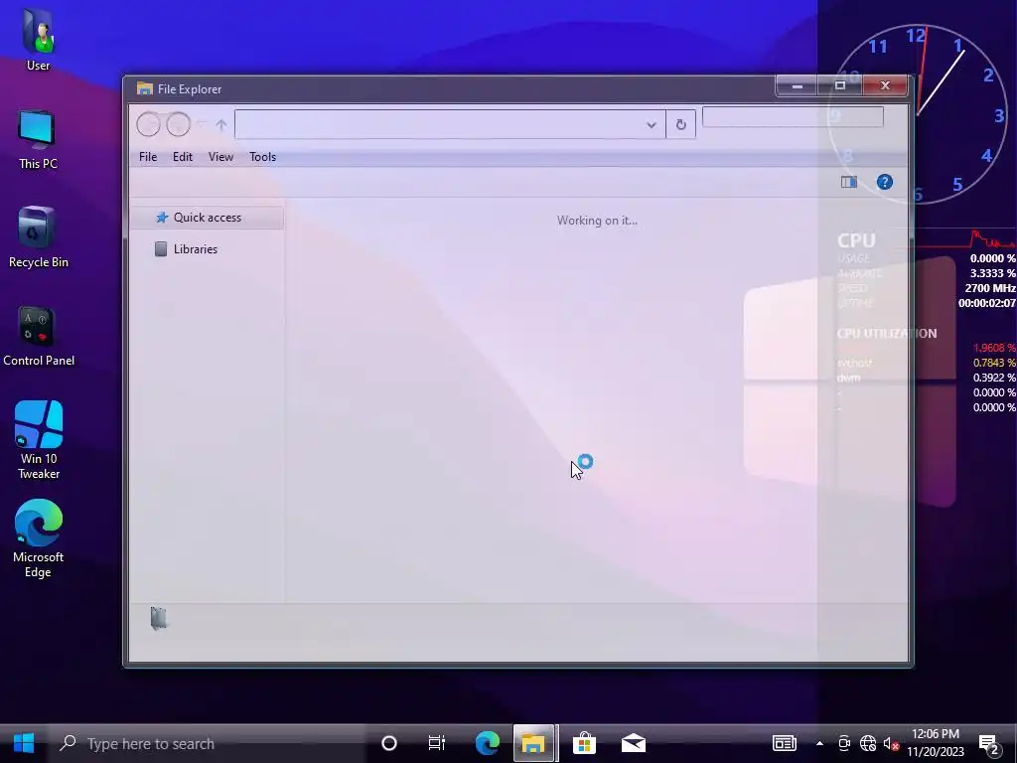Open the Edit menu

[x=183, y=157]
